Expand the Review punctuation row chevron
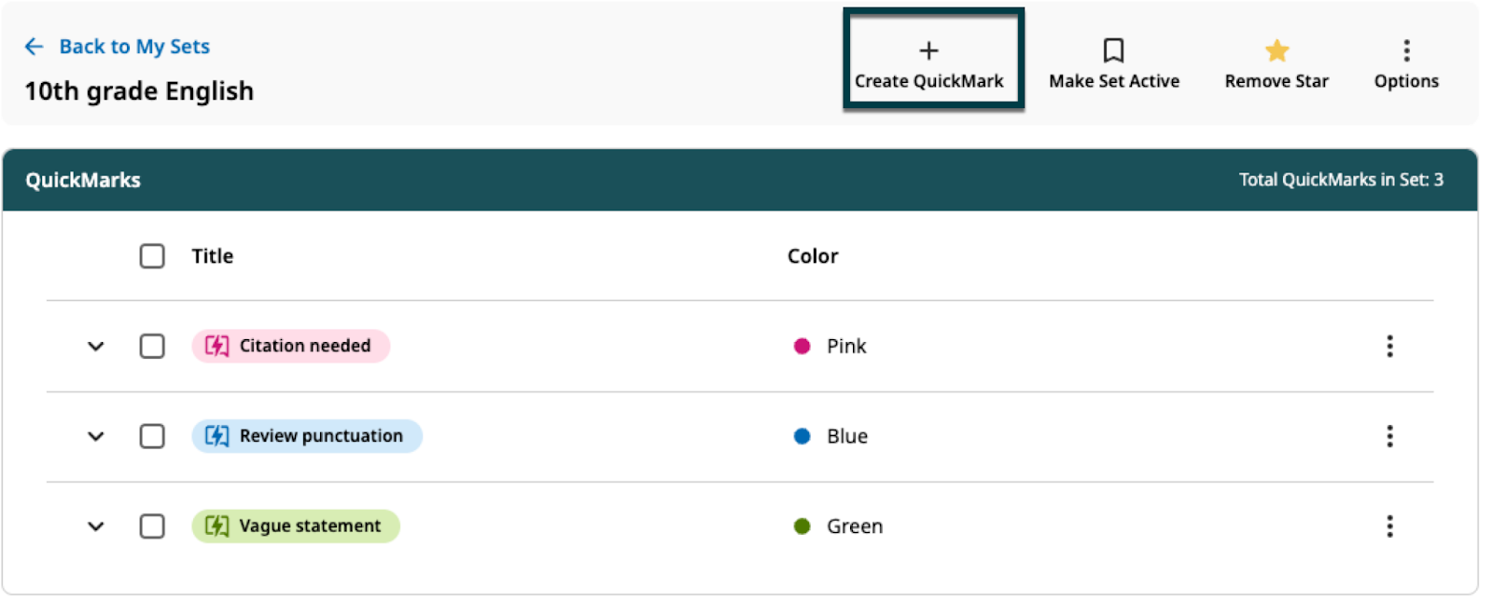The image size is (1493, 601). click(96, 436)
